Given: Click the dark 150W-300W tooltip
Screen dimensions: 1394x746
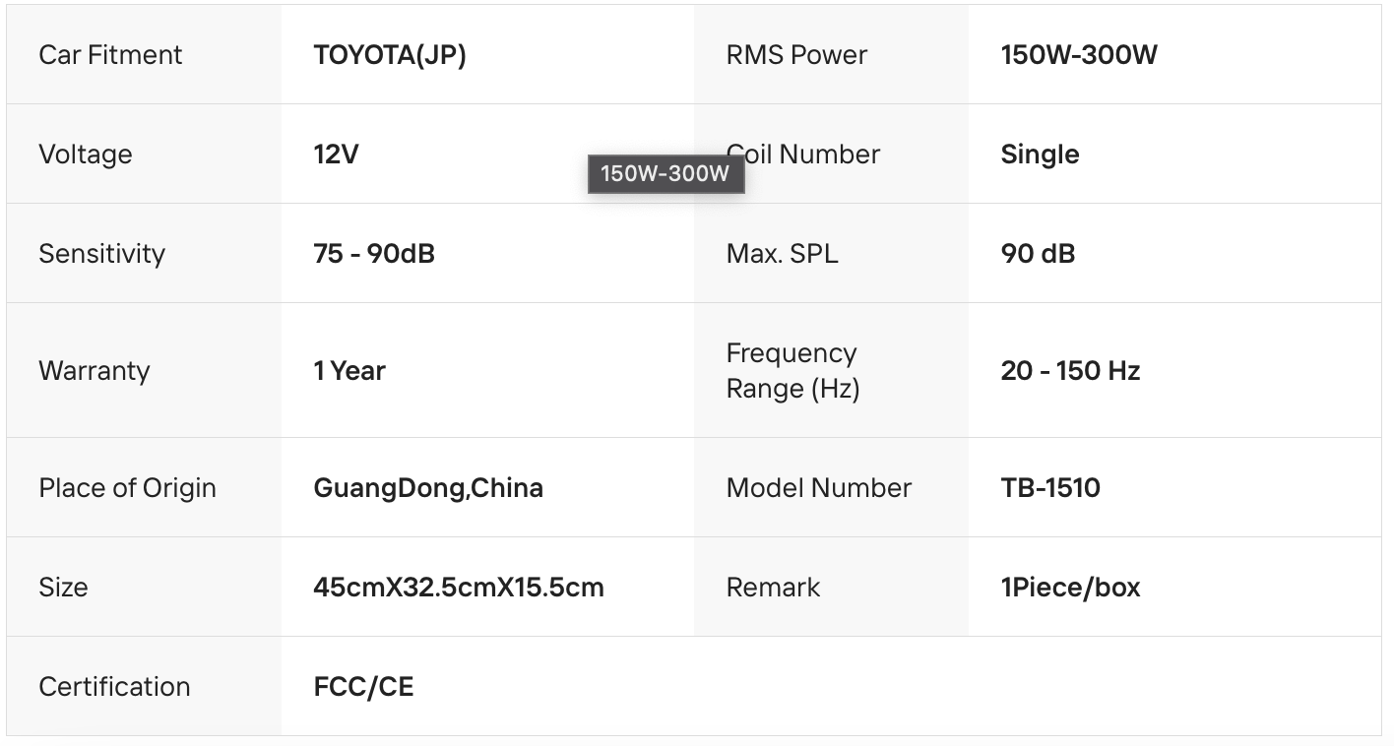Looking at the screenshot, I should [x=665, y=174].
